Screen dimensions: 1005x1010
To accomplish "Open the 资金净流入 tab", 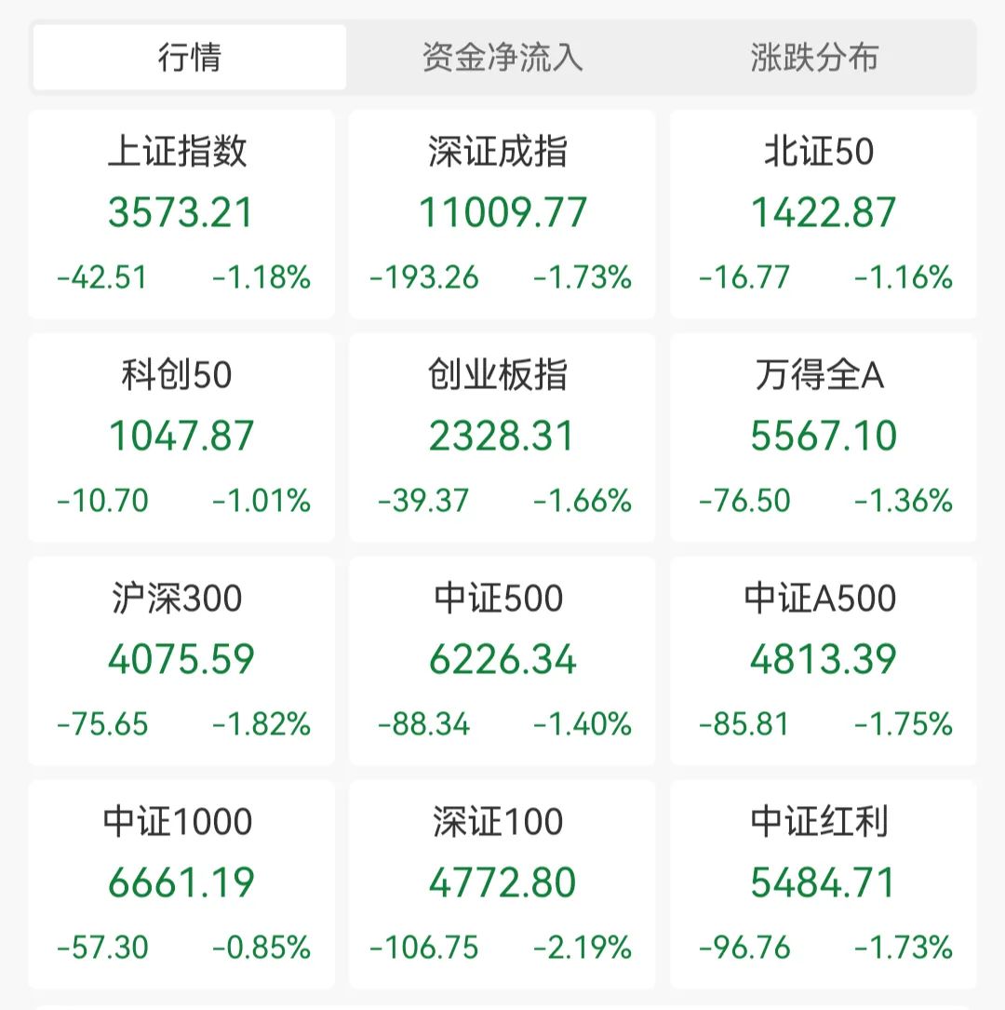I will point(502,58).
